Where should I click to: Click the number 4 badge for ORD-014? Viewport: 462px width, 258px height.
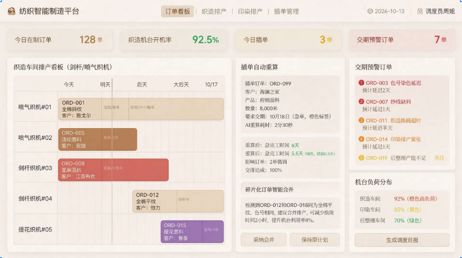coord(361,139)
